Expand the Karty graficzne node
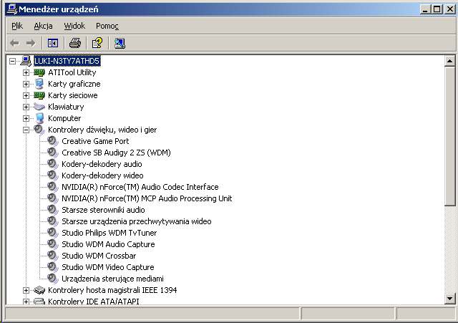458x323 pixels. (26, 84)
